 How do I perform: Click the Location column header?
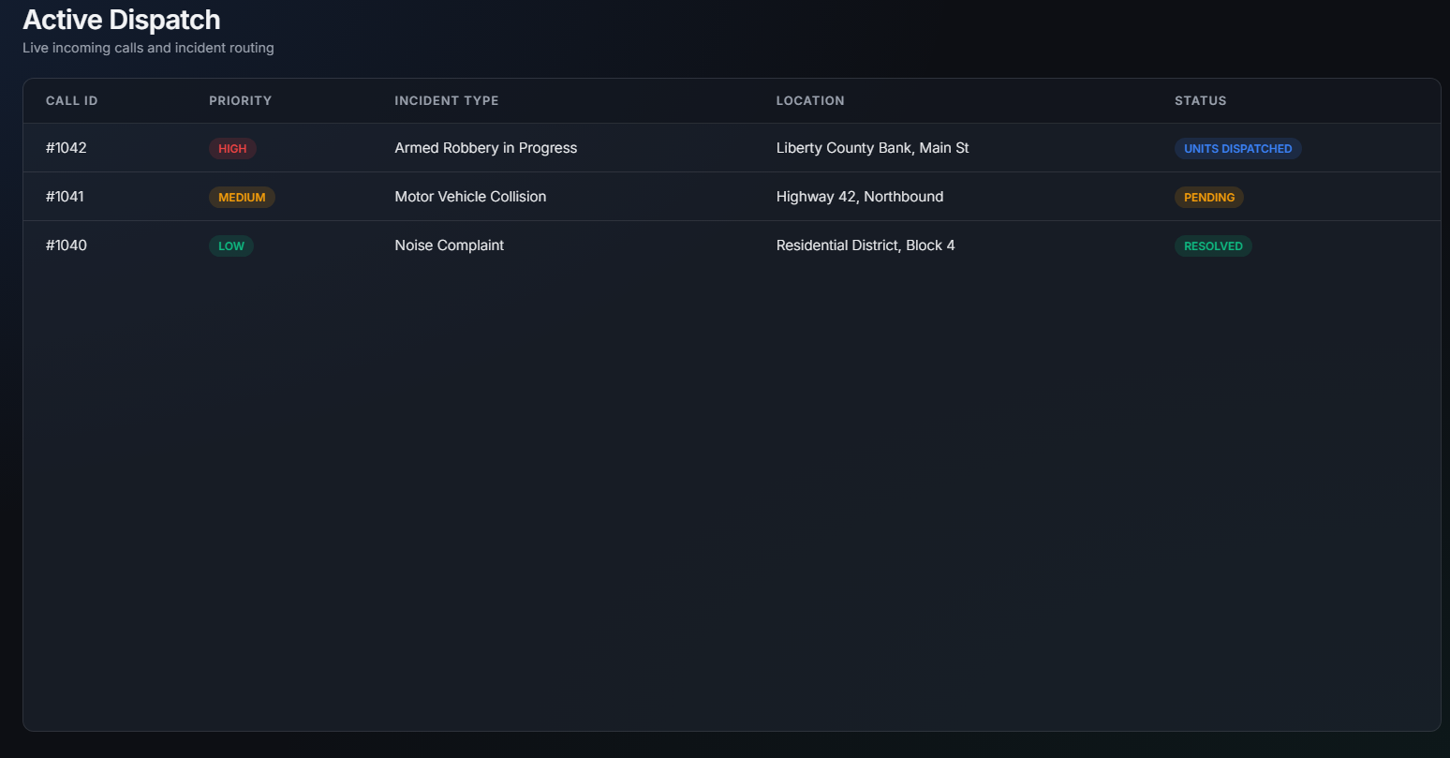[x=810, y=100]
